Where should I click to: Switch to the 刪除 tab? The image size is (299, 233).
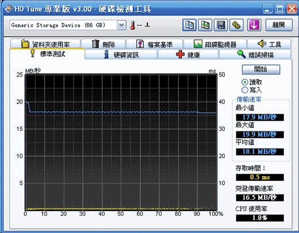point(103,44)
